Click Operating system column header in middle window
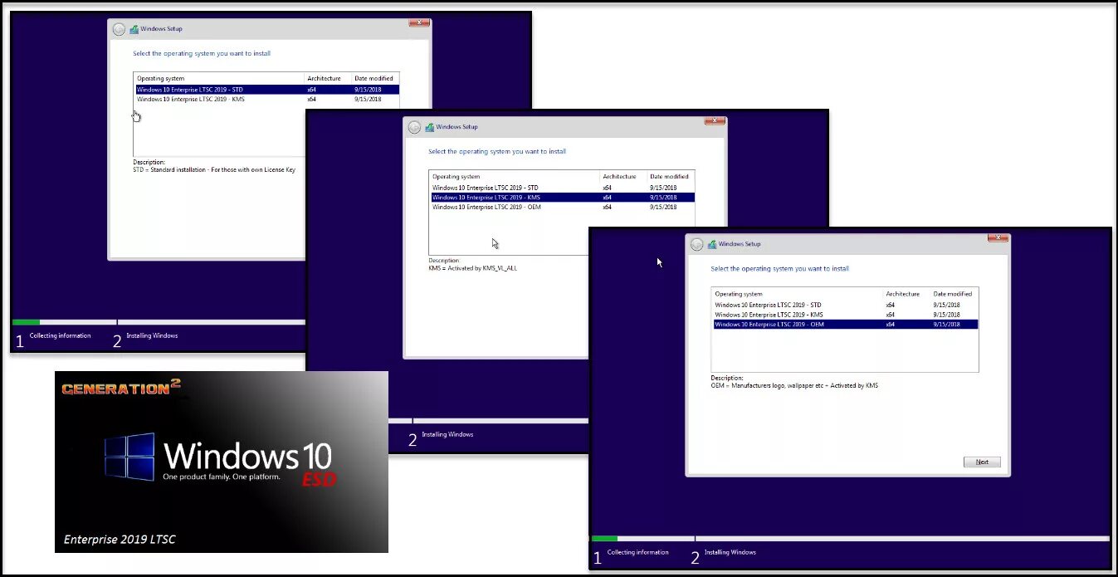This screenshot has height=577, width=1118. tap(515, 176)
